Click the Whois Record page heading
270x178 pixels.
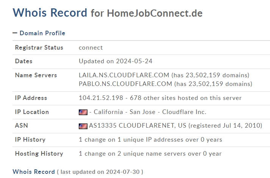50,12
